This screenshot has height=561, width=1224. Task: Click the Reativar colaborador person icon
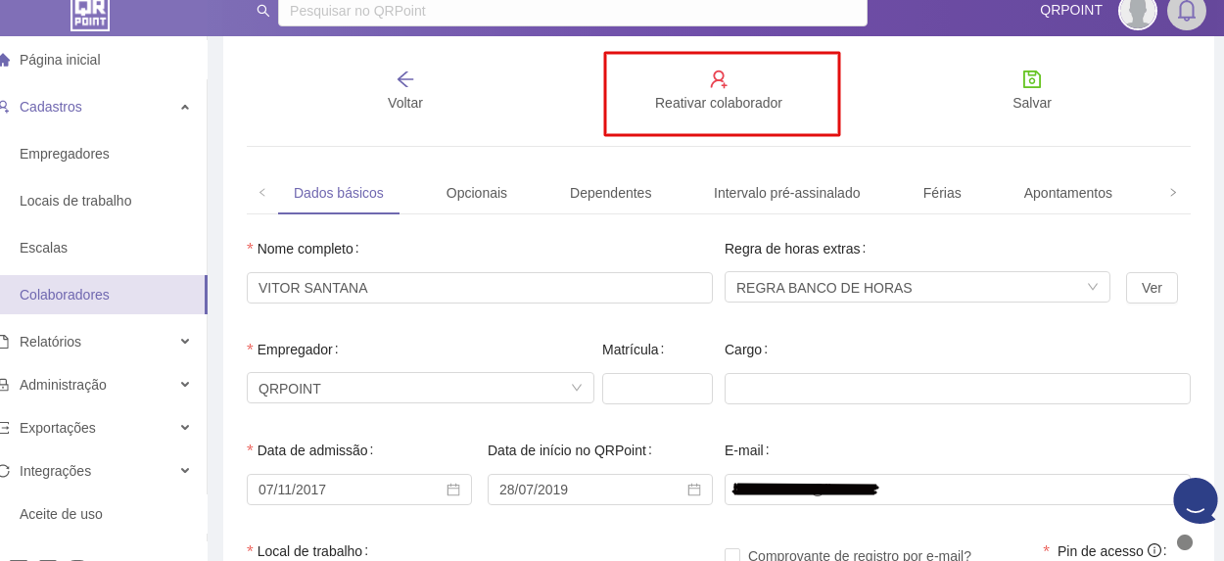click(x=719, y=79)
